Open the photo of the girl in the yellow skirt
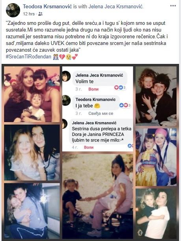 coord(156,157)
